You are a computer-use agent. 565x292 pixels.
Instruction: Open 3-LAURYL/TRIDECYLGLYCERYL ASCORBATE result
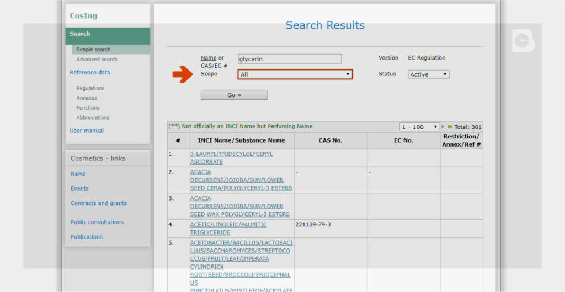[231, 158]
